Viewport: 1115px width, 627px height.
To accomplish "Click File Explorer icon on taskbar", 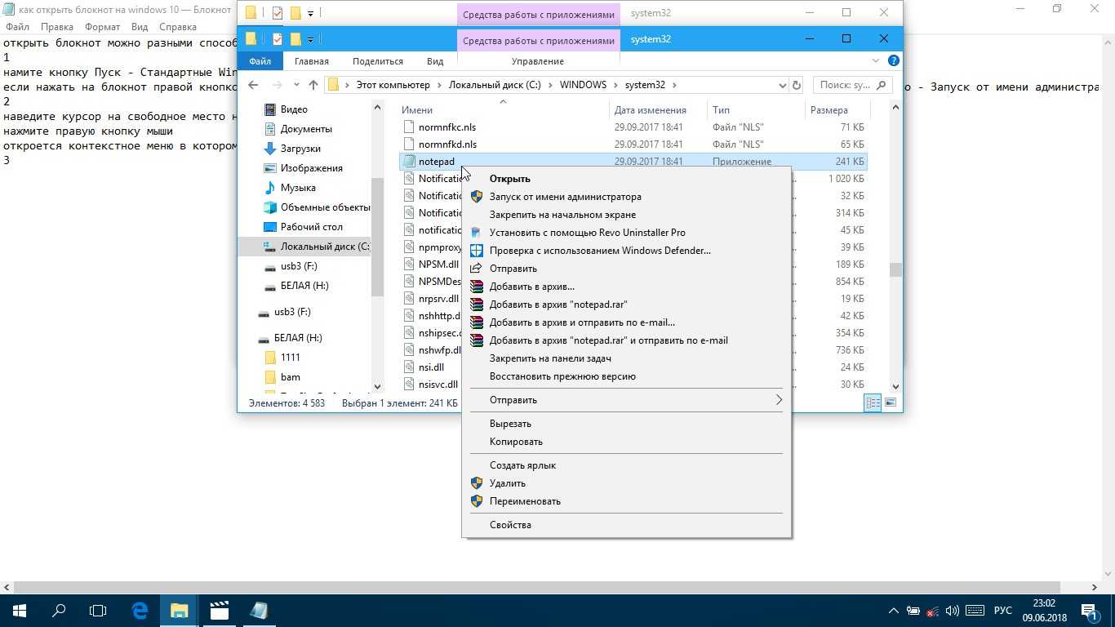I will tap(179, 611).
